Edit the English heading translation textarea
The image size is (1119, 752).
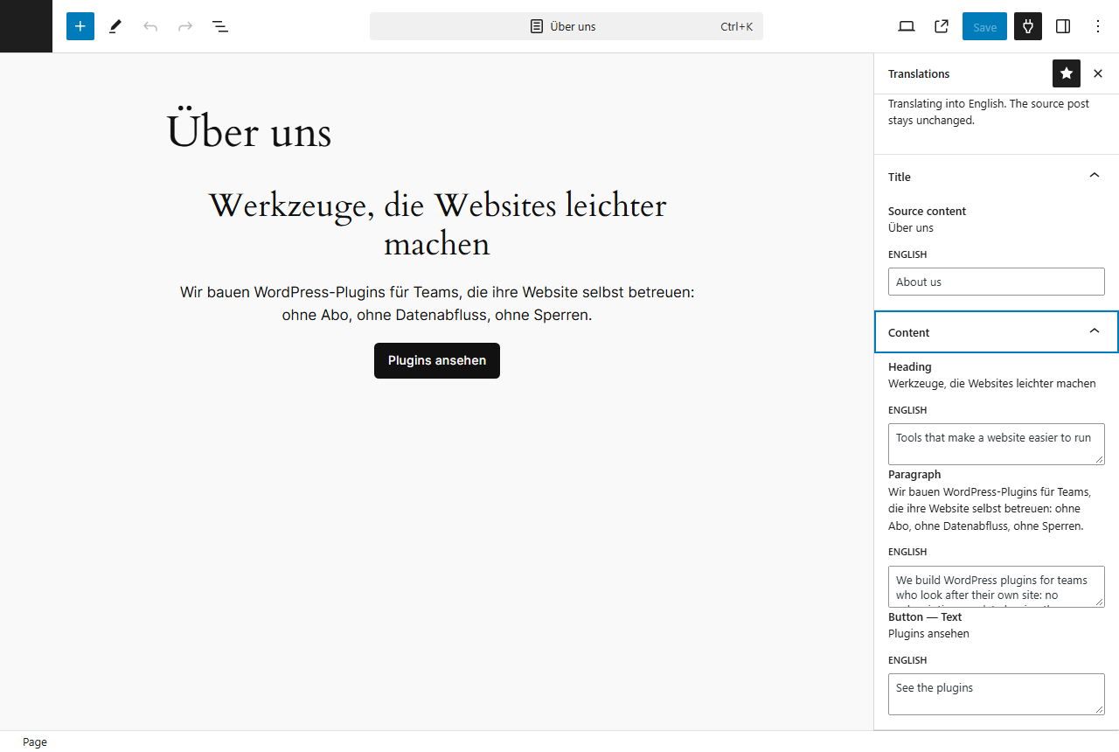997,444
